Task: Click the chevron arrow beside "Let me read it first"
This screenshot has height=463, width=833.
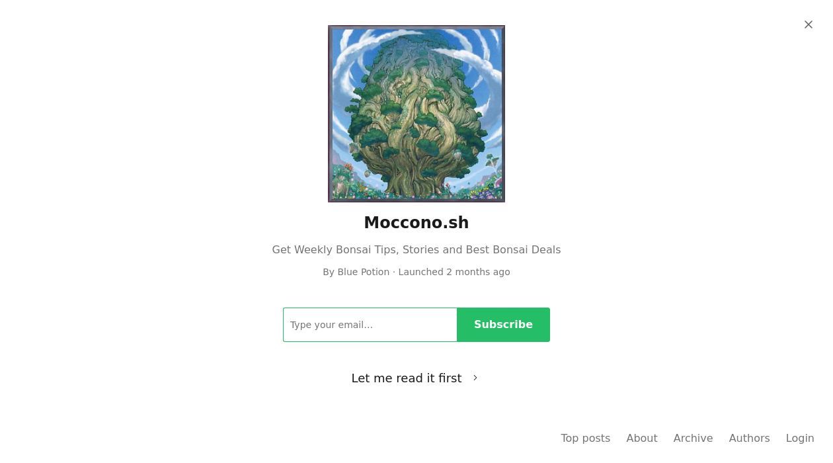Action: click(x=475, y=378)
